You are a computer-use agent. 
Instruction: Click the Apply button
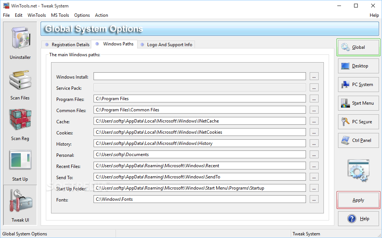tap(358, 200)
